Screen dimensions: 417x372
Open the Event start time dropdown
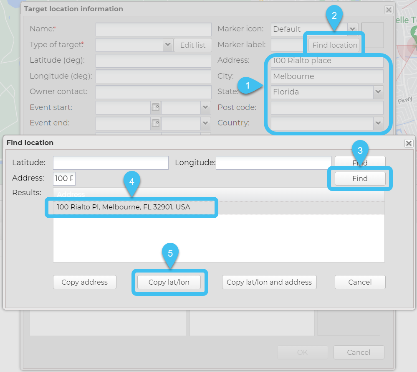pos(205,107)
